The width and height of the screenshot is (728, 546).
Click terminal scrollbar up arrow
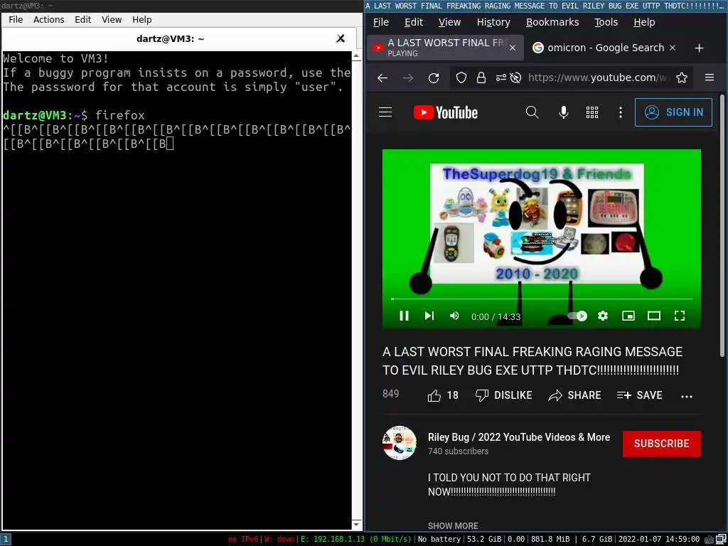tap(357, 55)
